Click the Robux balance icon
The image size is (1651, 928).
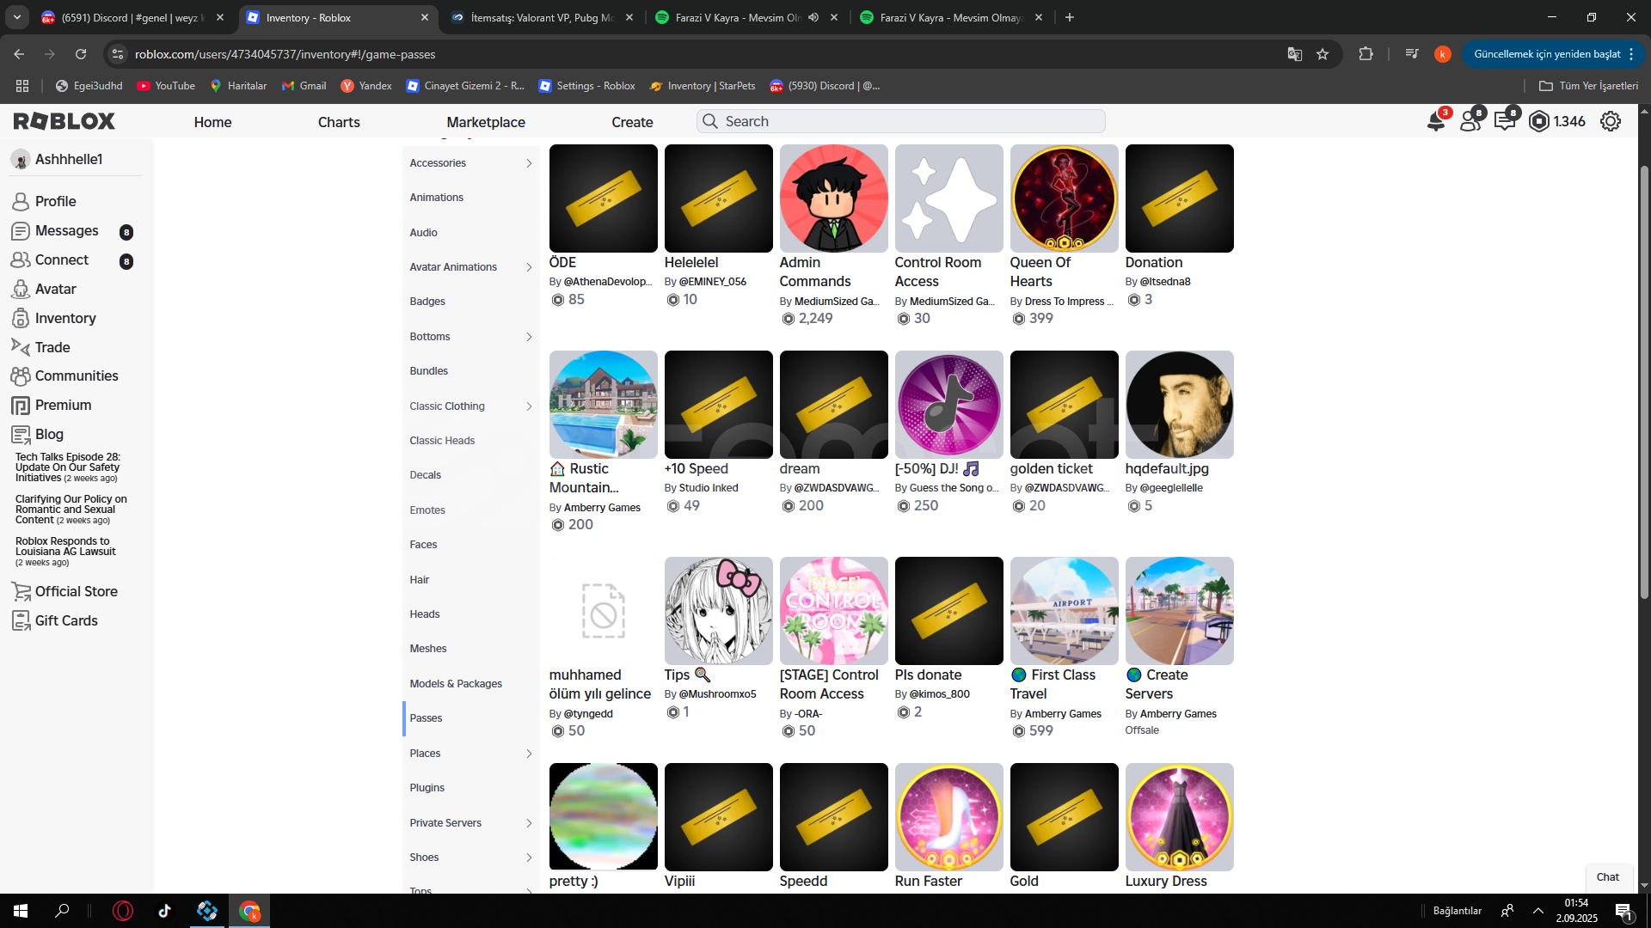coord(1539,121)
